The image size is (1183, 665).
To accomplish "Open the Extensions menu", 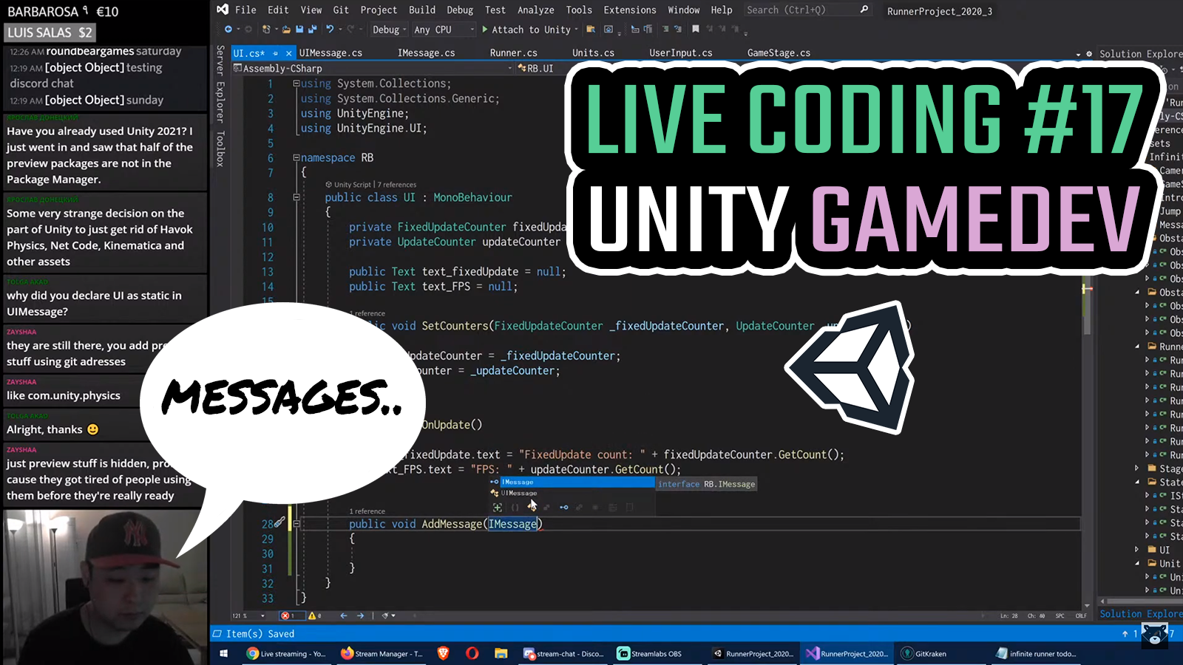I will coord(630,10).
